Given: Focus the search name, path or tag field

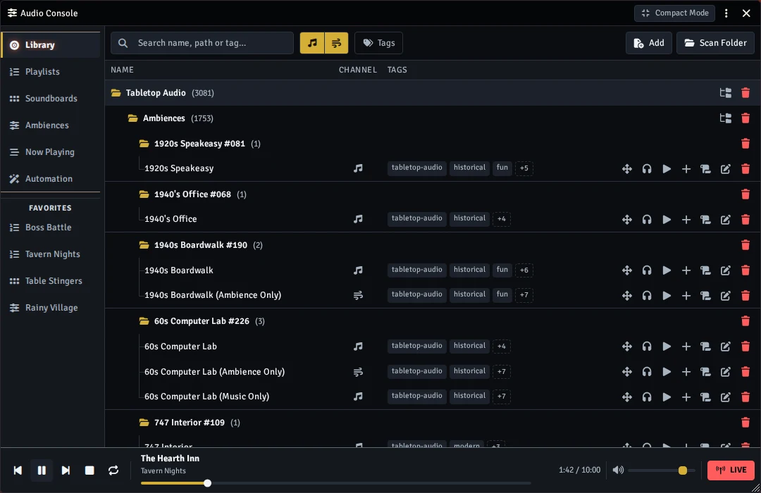Looking at the screenshot, I should [x=202, y=43].
